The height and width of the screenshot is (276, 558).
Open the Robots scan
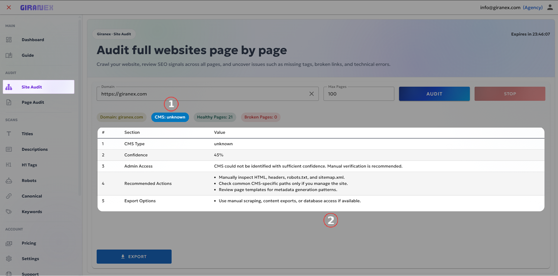(39, 181)
